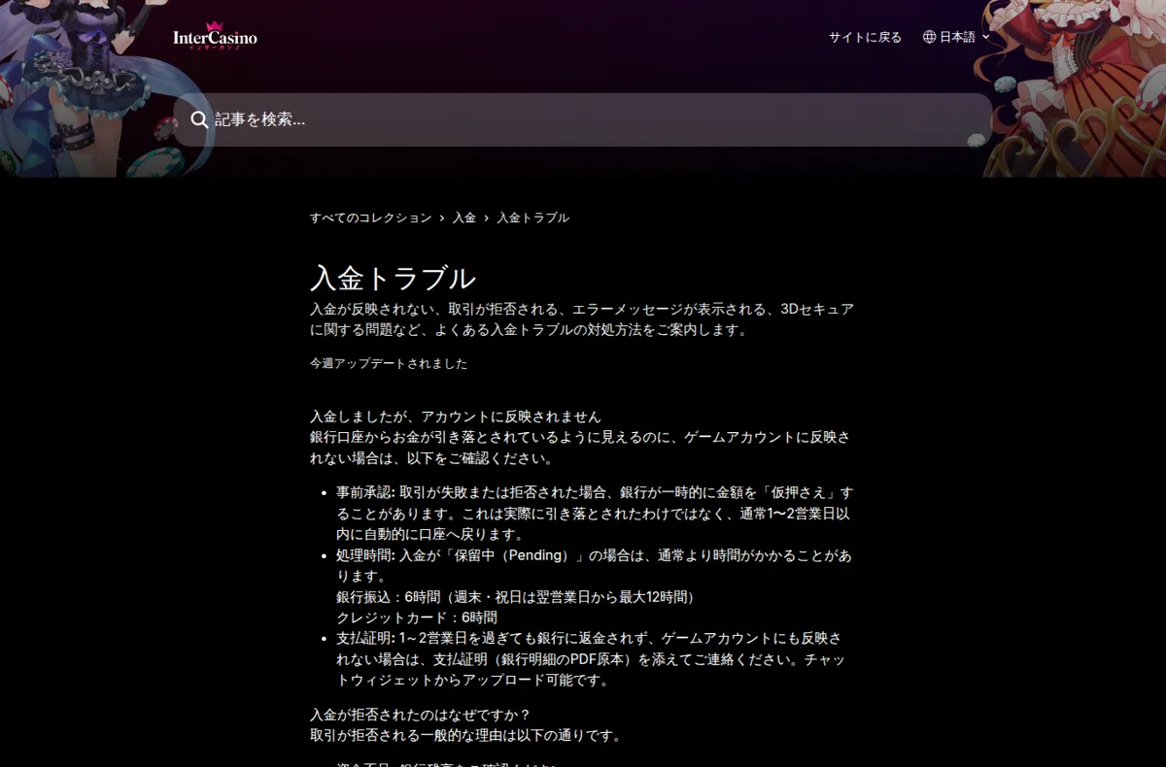Click the クレジットカード：6時間 line

pyautogui.click(x=417, y=617)
